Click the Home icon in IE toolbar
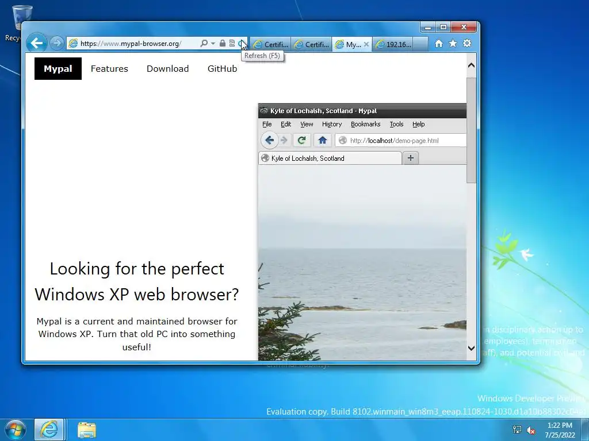 point(439,44)
